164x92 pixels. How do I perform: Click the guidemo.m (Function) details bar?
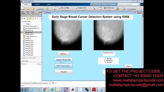pyautogui.click(x=31, y=58)
